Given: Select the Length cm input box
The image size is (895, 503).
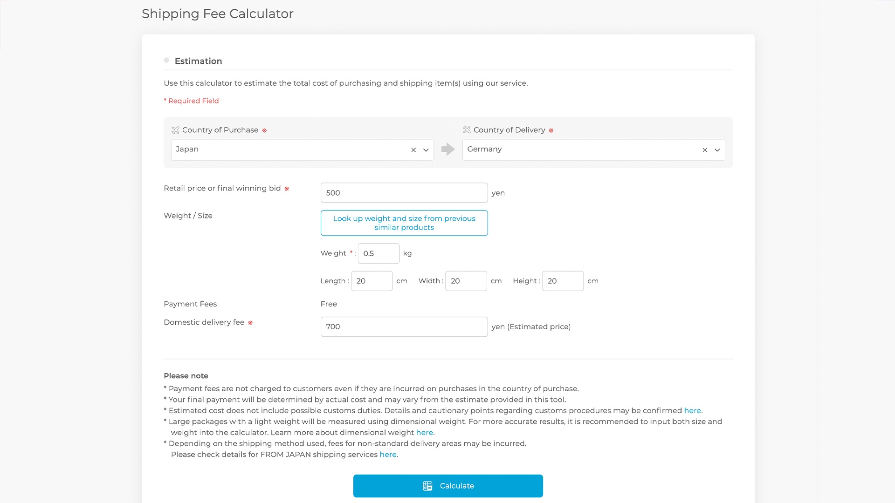Looking at the screenshot, I should (372, 281).
